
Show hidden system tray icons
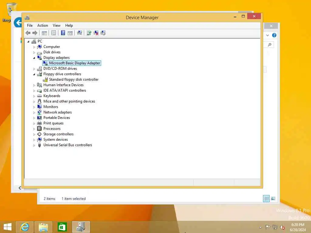click(x=260, y=227)
